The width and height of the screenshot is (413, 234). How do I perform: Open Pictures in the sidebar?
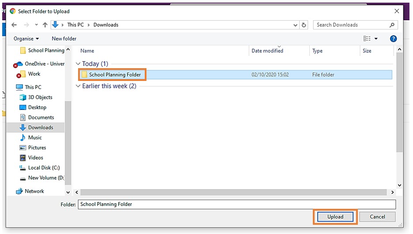point(37,148)
